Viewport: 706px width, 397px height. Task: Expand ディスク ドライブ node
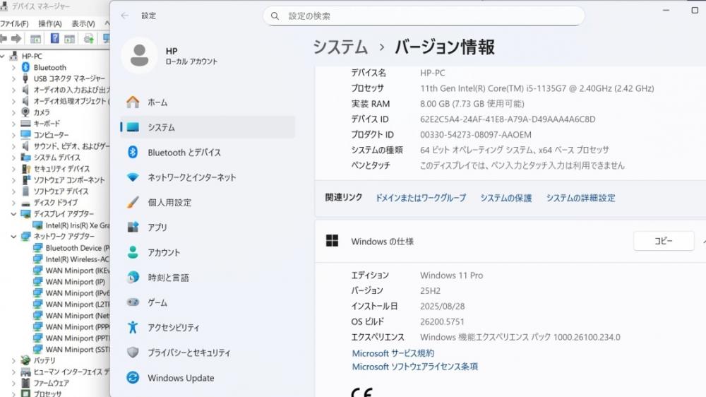(13, 202)
